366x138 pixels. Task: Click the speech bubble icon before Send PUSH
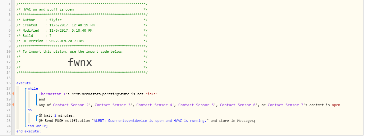click(x=40, y=121)
